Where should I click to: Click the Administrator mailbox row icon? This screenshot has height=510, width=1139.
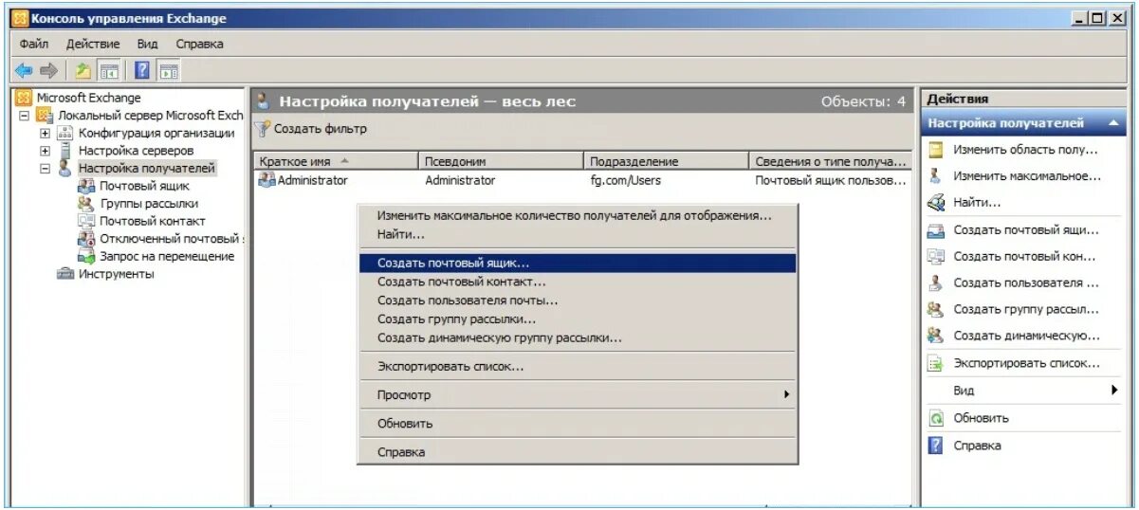pyautogui.click(x=266, y=180)
